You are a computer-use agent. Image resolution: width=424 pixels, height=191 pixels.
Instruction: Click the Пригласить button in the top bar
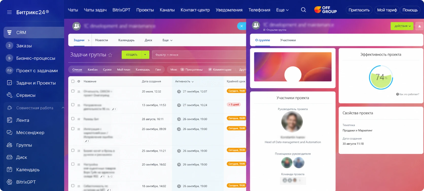[x=359, y=10]
